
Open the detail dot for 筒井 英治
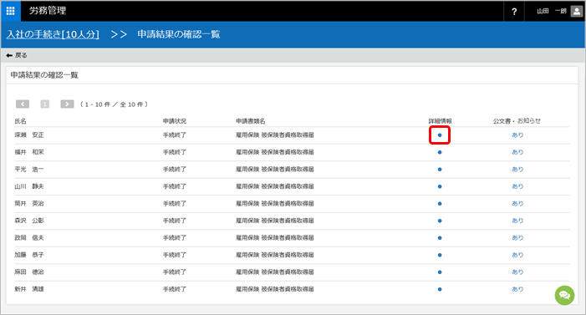click(x=440, y=204)
